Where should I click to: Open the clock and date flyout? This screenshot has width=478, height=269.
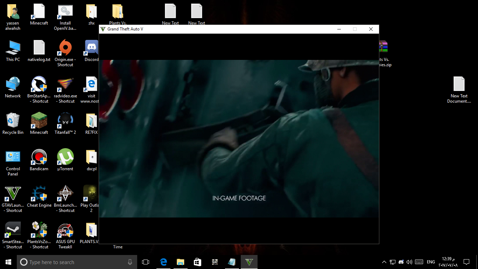coord(448,262)
